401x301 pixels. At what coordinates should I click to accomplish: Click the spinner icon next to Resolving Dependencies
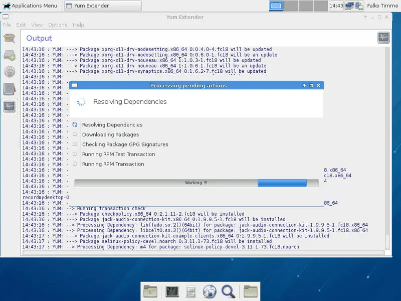click(81, 102)
